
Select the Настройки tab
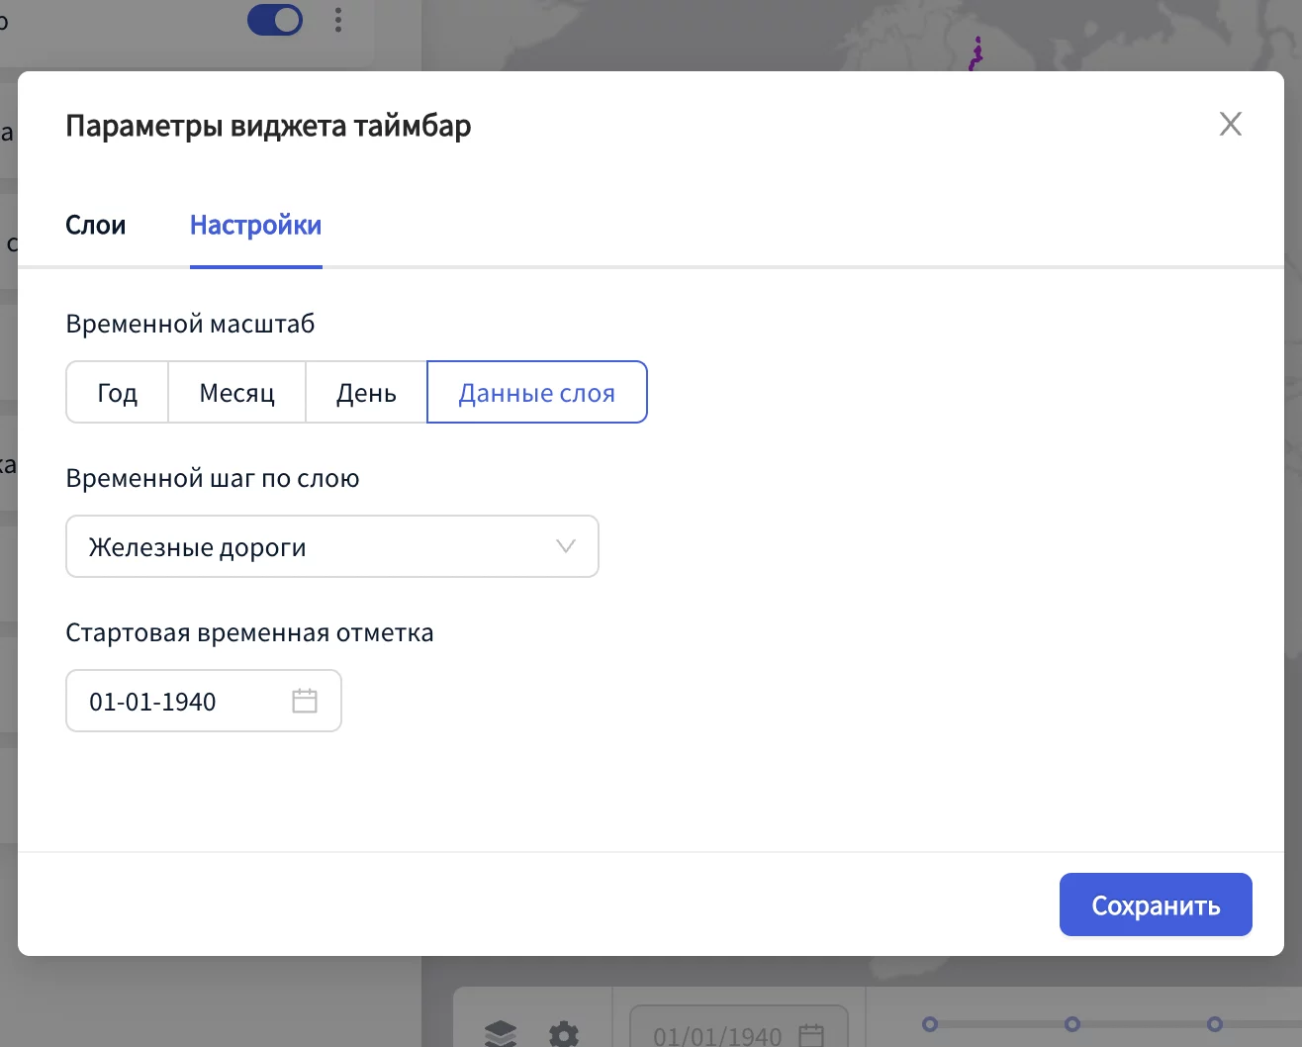coord(255,226)
